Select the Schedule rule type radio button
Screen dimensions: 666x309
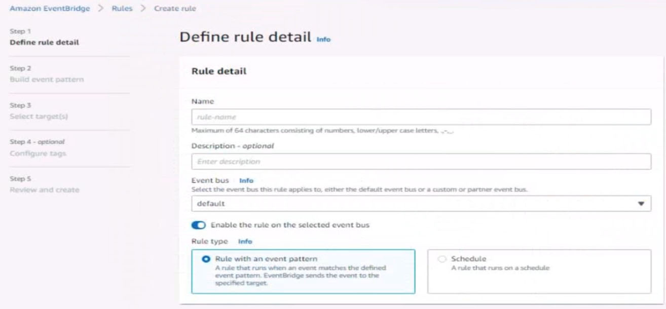point(442,259)
